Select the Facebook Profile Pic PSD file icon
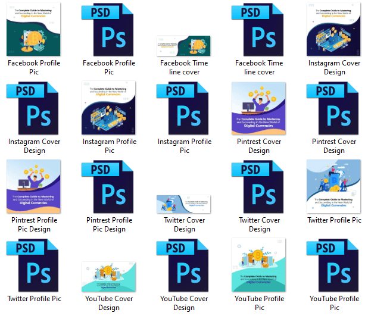 [108, 29]
